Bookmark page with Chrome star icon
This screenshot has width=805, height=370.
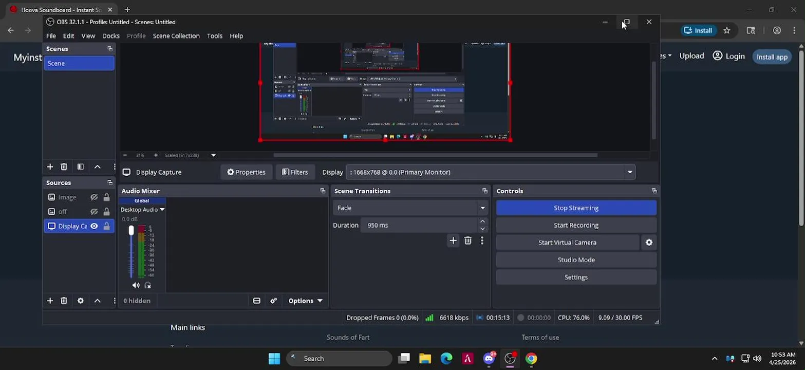tap(726, 30)
